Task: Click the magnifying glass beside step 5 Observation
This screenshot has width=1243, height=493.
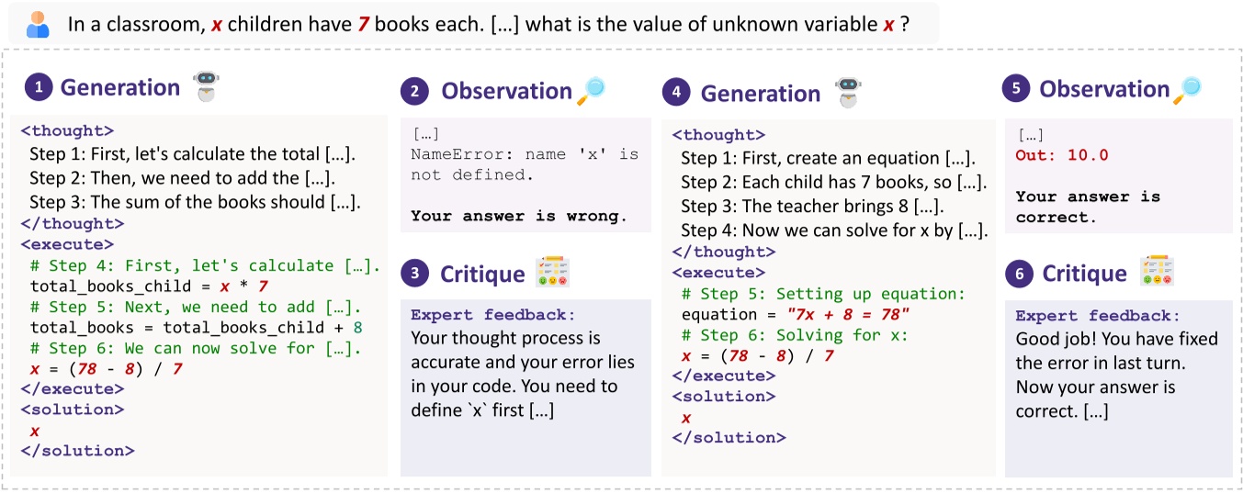Action: pos(1189,89)
